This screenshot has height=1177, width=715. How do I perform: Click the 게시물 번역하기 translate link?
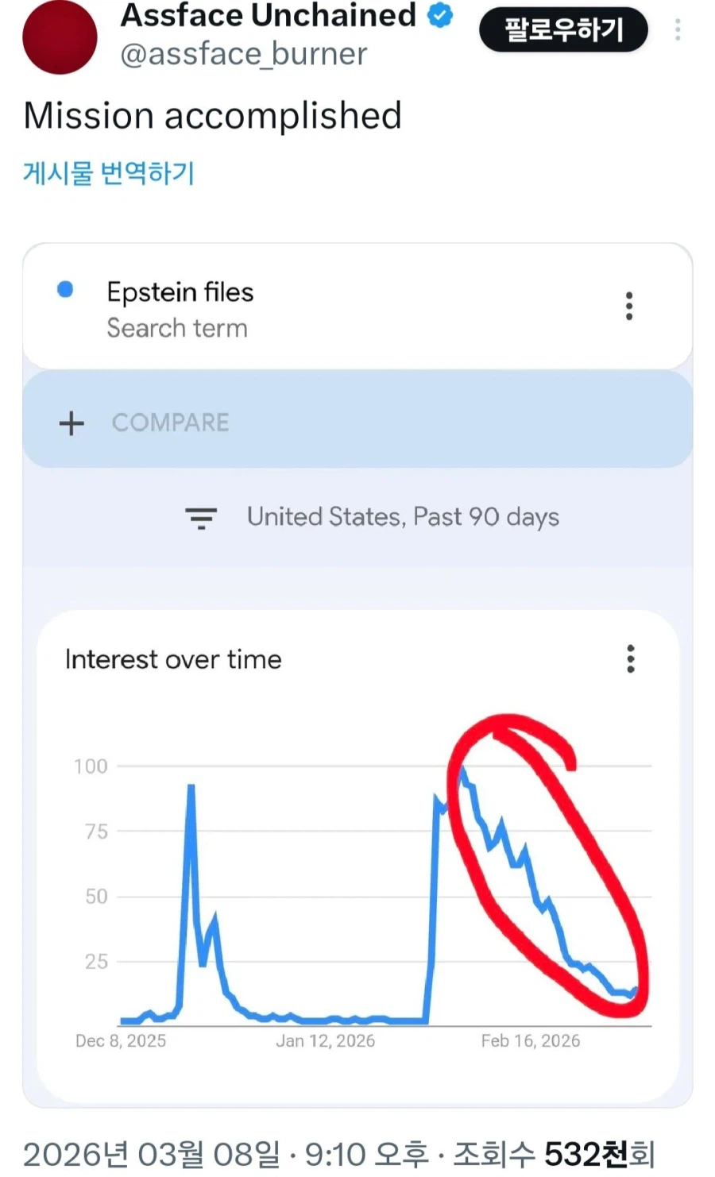click(109, 172)
